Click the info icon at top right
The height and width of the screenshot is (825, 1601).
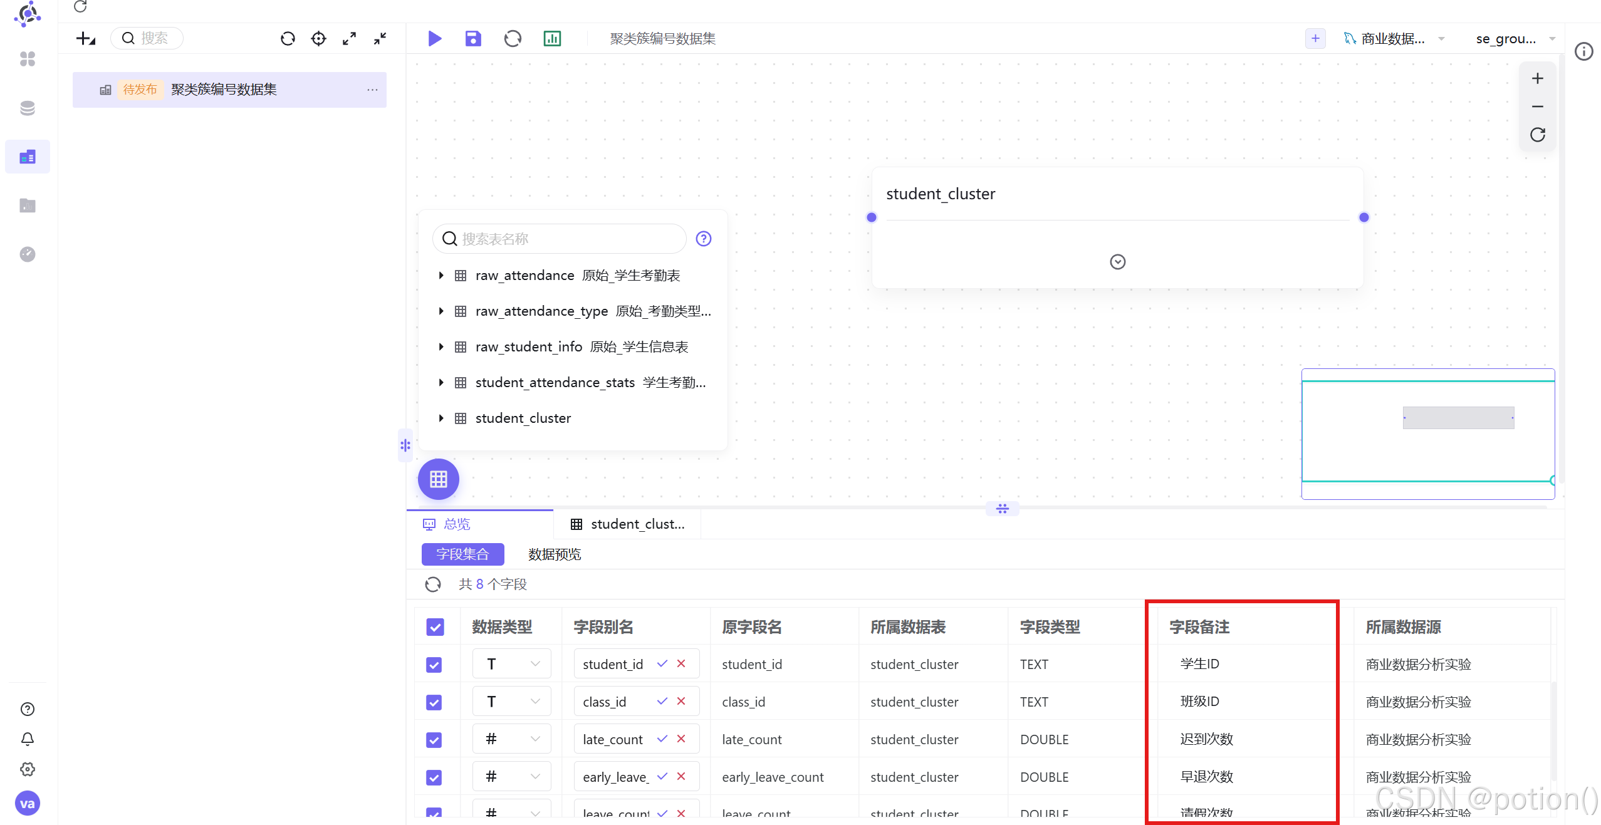pyautogui.click(x=1584, y=51)
